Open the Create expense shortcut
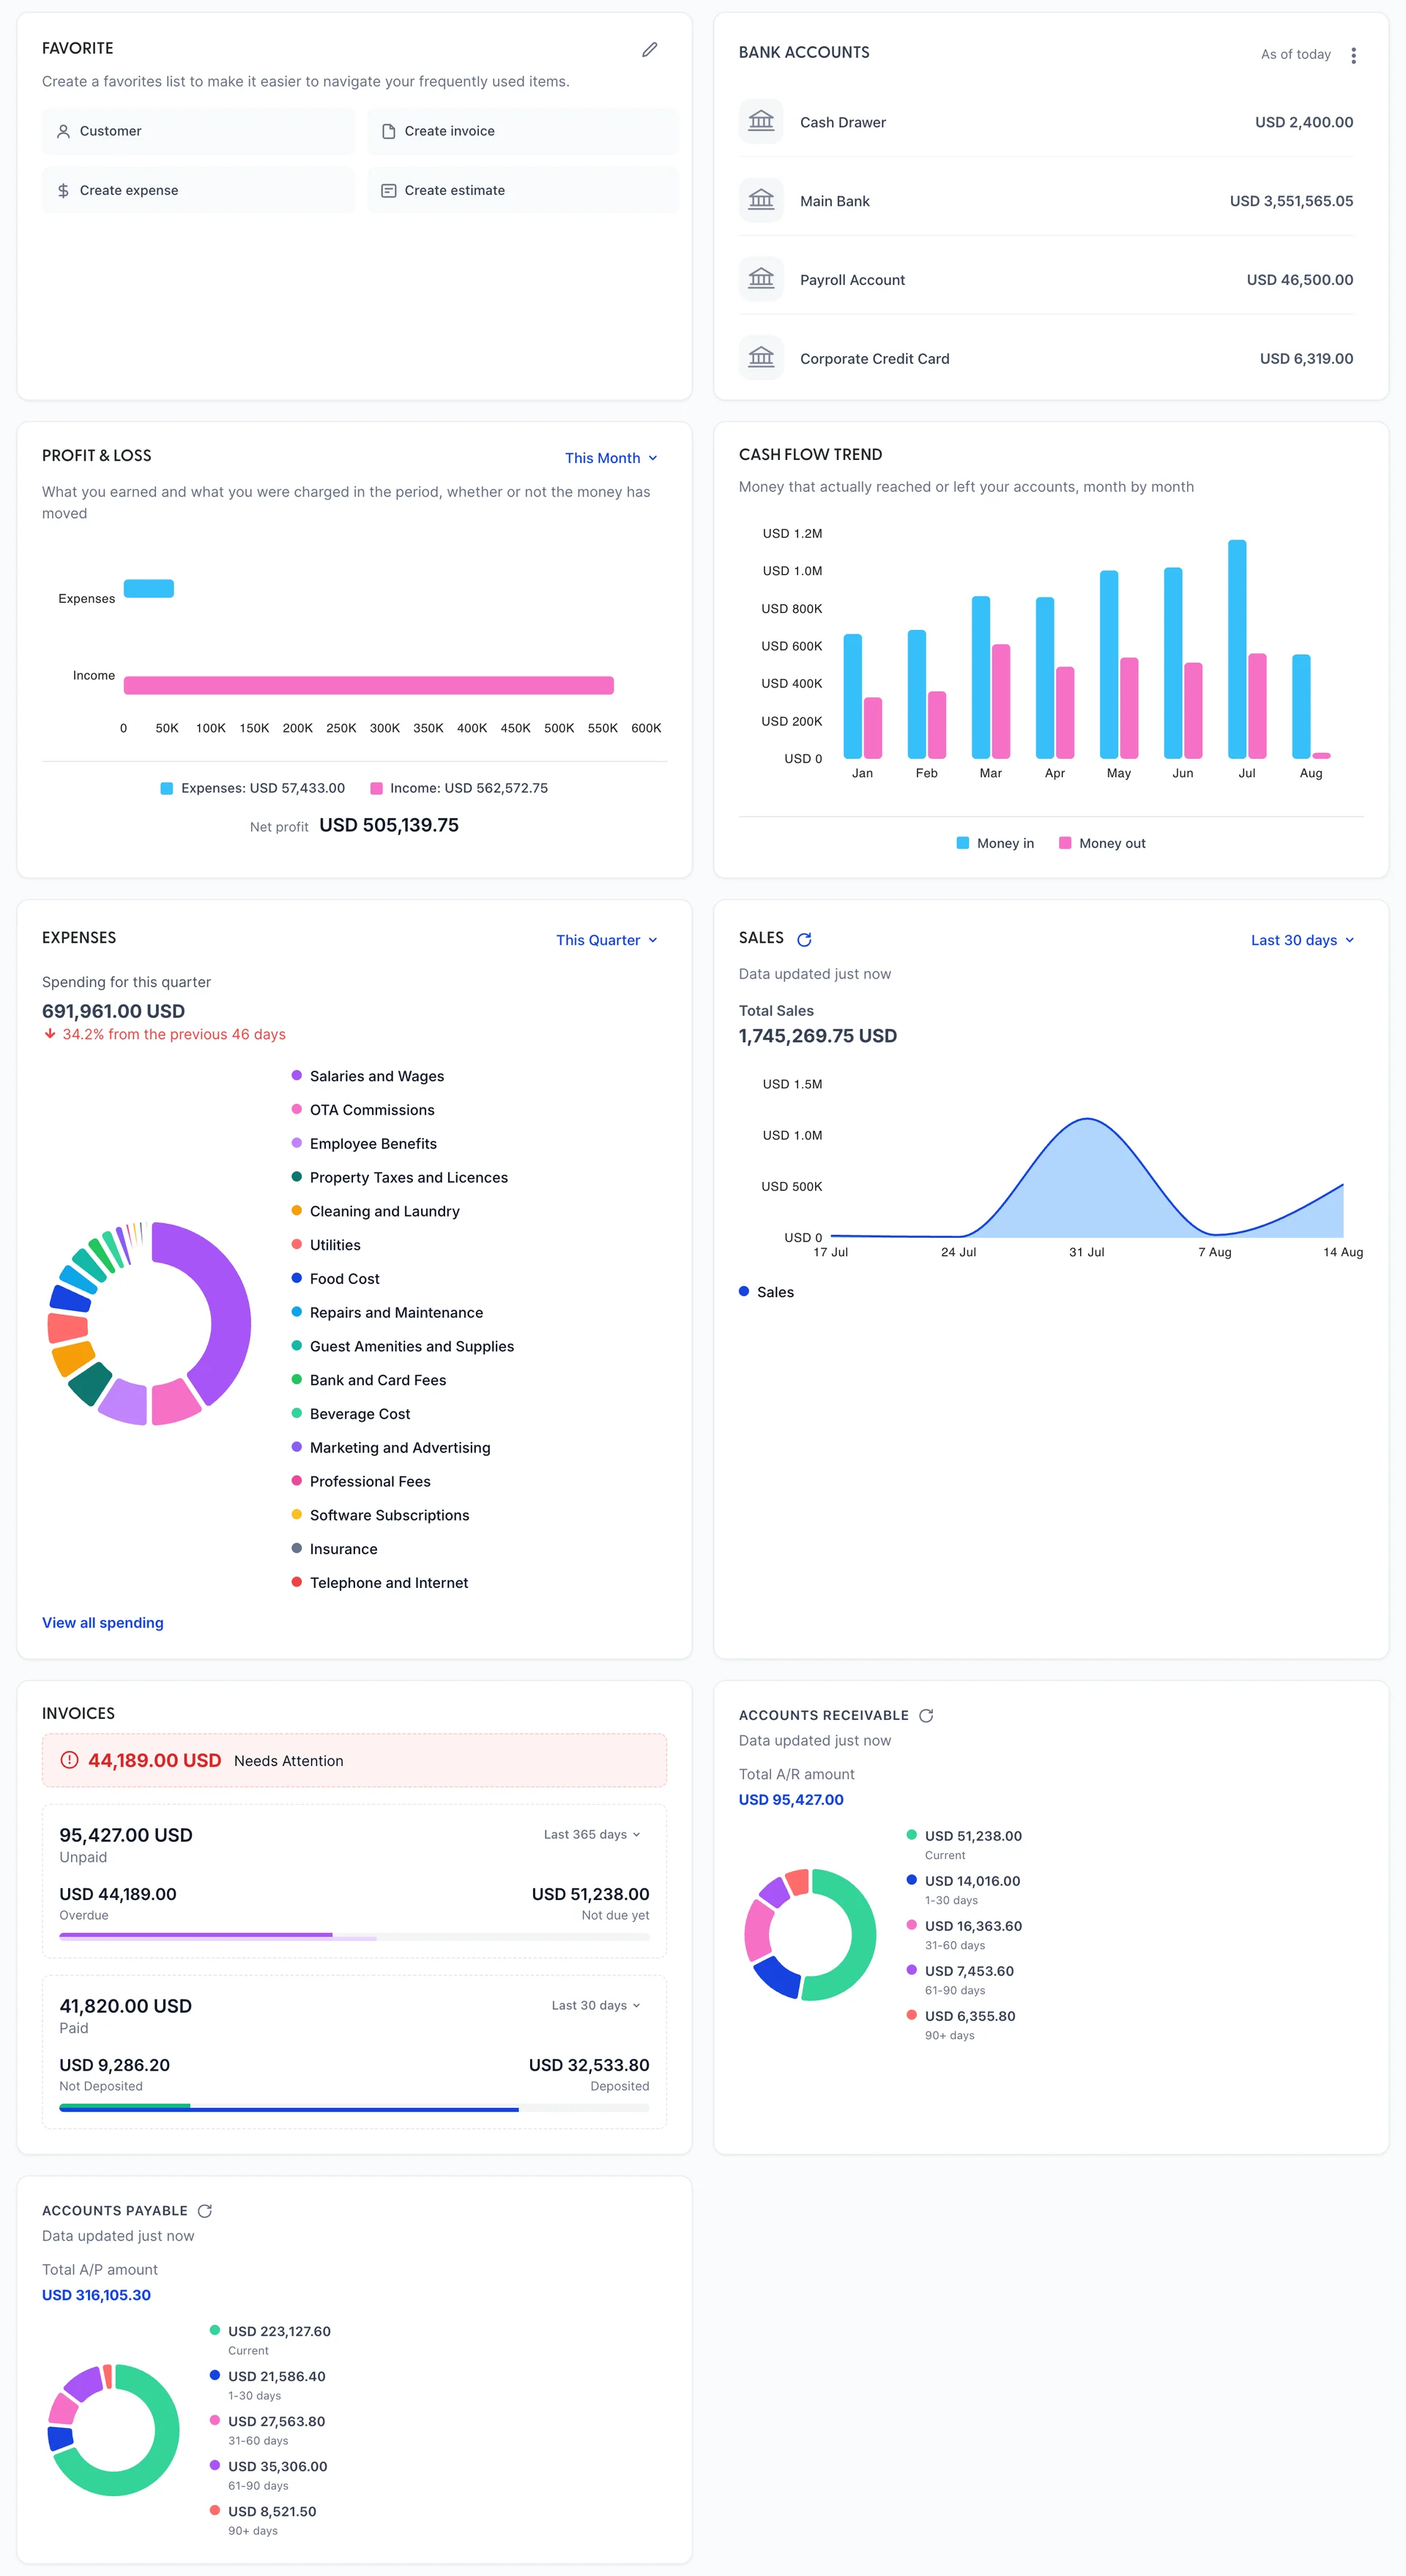This screenshot has height=2576, width=1406. [198, 190]
